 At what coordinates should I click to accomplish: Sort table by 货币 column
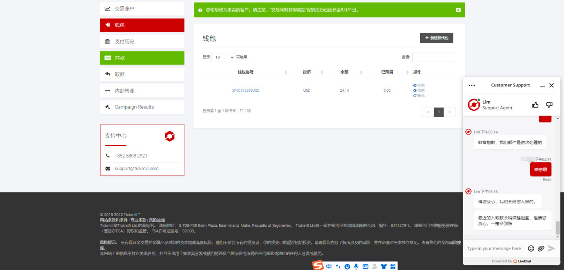[x=307, y=72]
